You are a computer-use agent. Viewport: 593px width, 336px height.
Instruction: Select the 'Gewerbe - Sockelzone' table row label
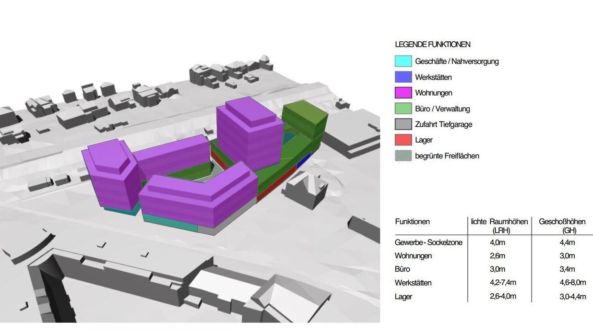pyautogui.click(x=428, y=242)
